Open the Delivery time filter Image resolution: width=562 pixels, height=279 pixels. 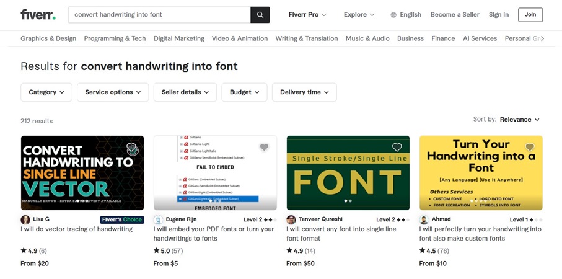[x=304, y=92]
